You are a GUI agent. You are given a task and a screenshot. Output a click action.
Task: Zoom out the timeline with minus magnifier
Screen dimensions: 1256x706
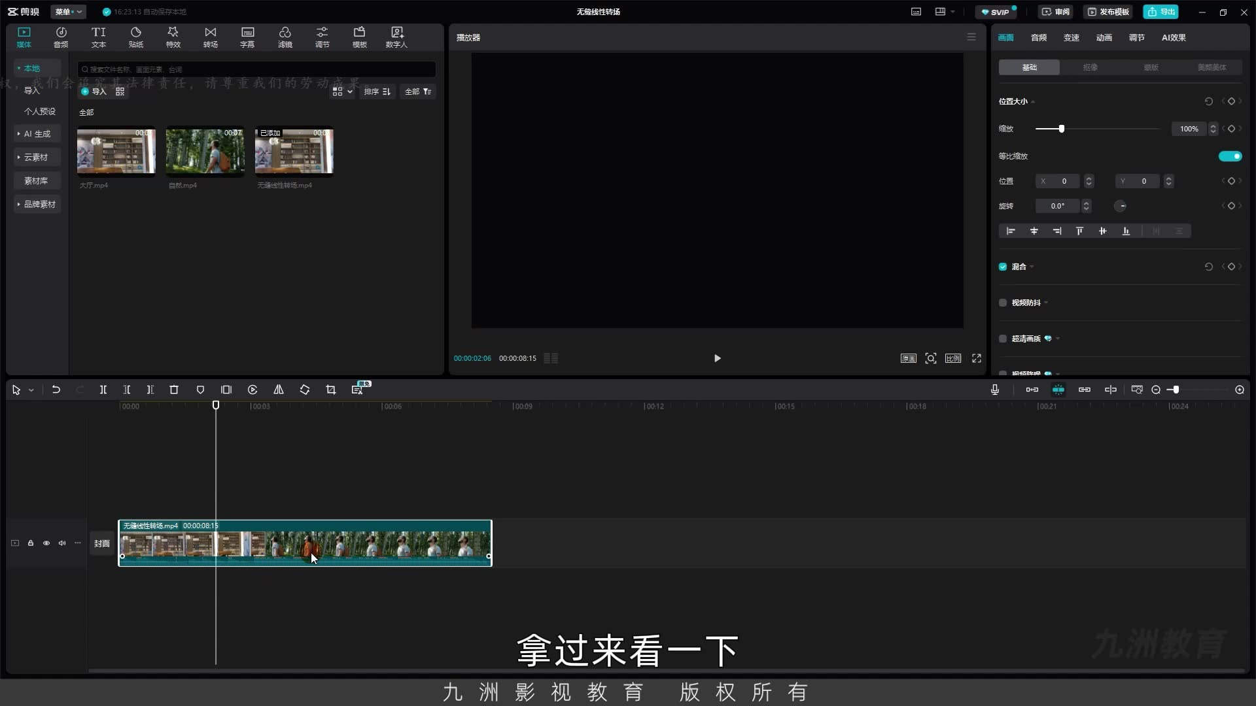(x=1156, y=390)
